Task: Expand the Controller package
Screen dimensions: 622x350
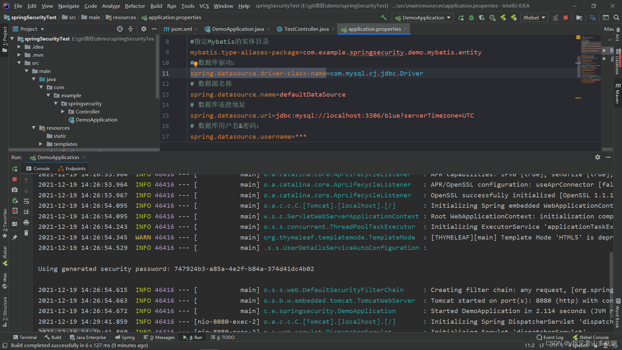Action: [63, 111]
